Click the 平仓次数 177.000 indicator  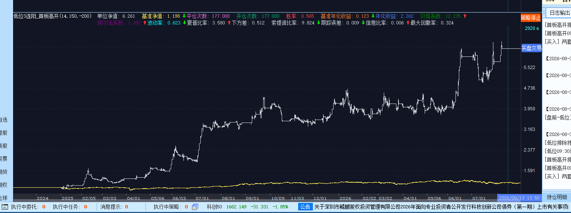[x=208, y=16]
